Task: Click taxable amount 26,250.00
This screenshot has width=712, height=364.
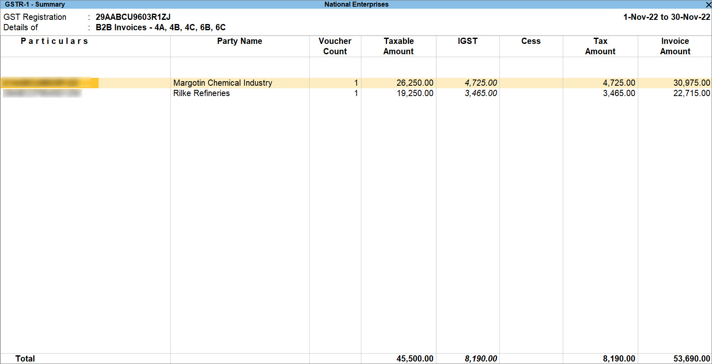Action: 415,83
